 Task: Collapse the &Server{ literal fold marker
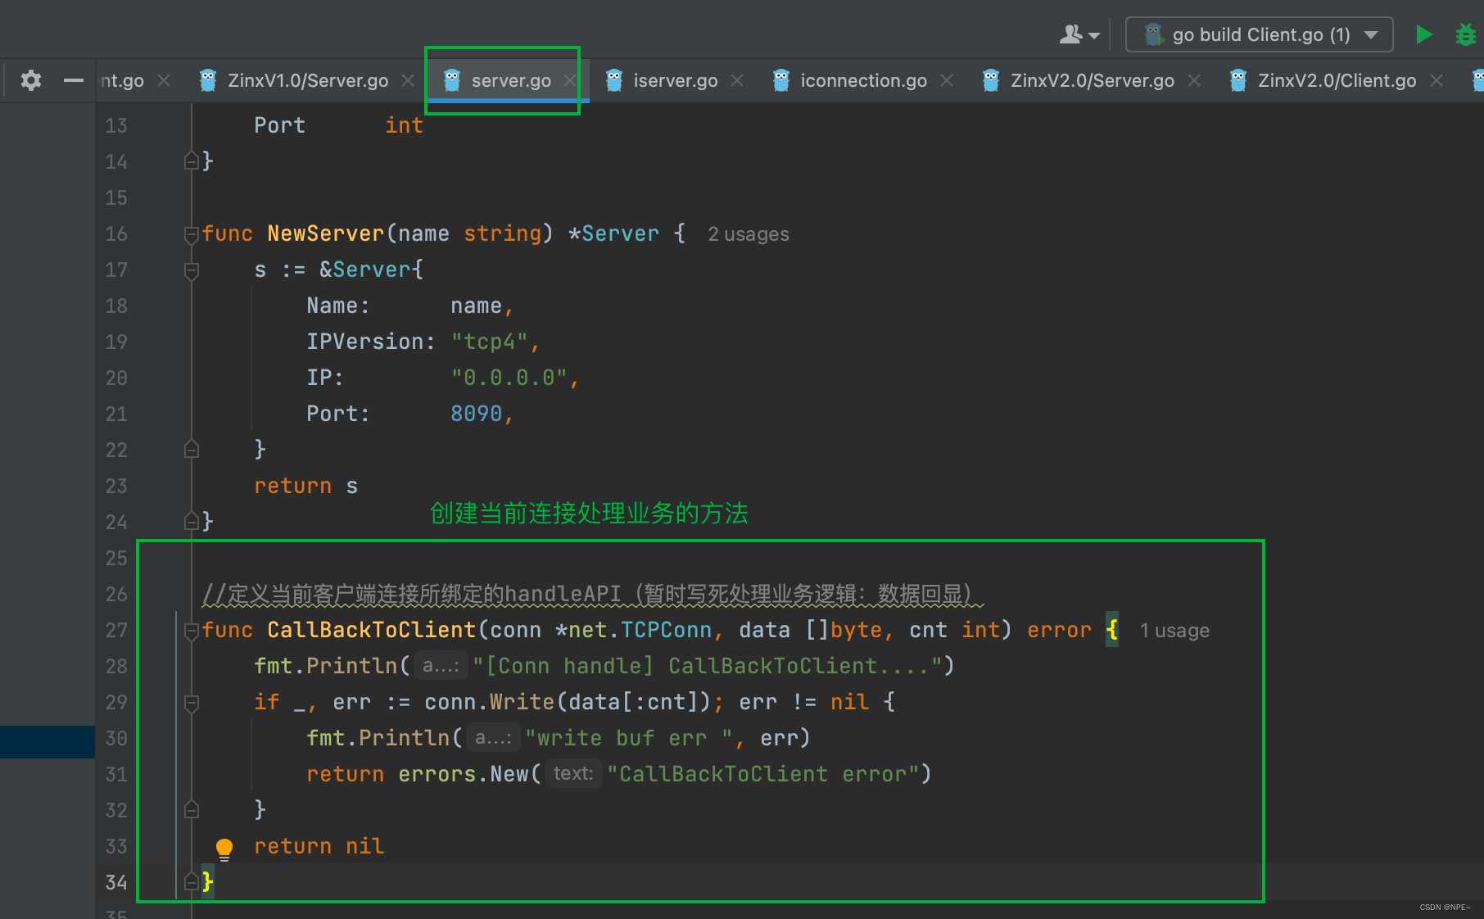pyautogui.click(x=192, y=270)
